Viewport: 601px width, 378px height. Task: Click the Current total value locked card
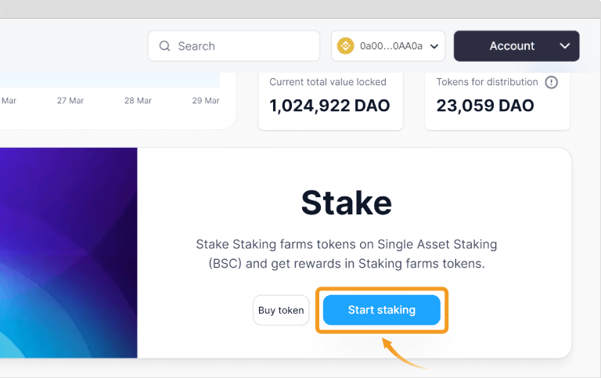click(331, 100)
